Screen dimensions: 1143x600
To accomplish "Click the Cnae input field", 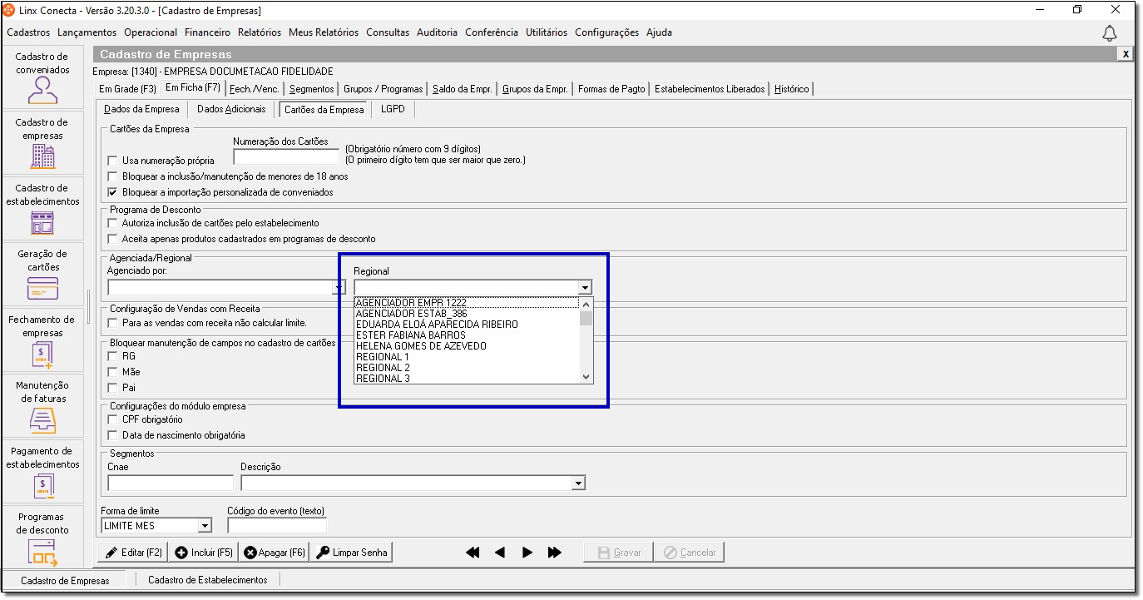I will pyautogui.click(x=171, y=483).
